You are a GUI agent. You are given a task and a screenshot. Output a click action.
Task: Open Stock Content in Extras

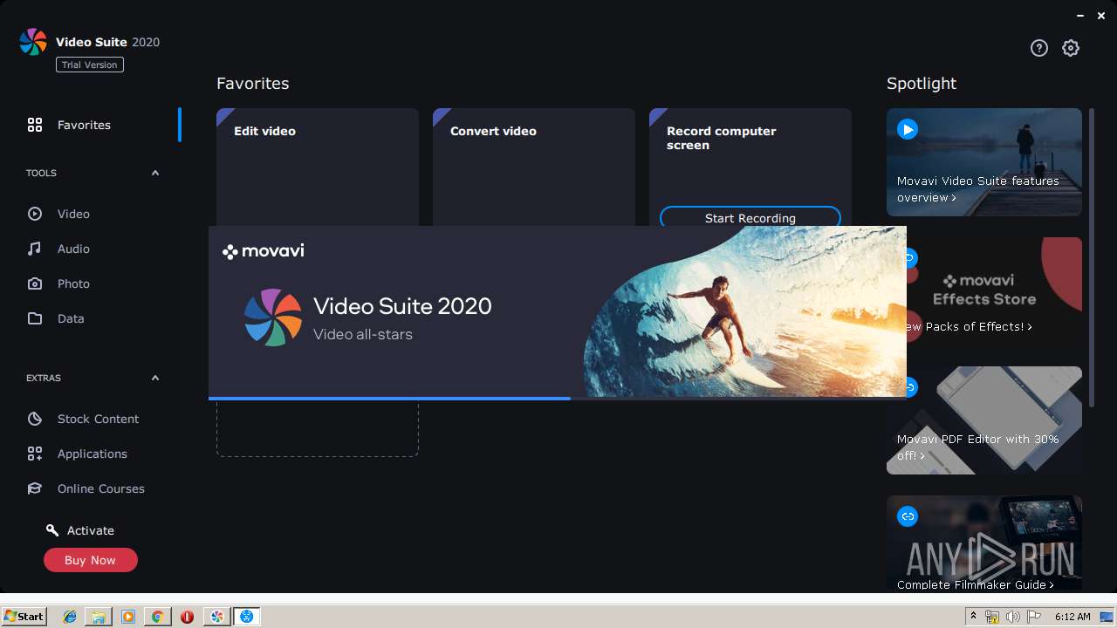point(98,419)
